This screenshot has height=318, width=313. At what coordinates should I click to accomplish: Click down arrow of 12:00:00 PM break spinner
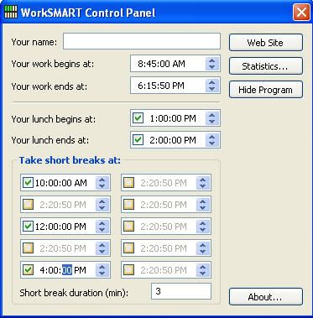pyautogui.click(x=102, y=230)
